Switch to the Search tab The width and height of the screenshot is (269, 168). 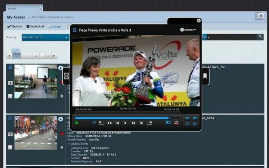tap(12, 8)
